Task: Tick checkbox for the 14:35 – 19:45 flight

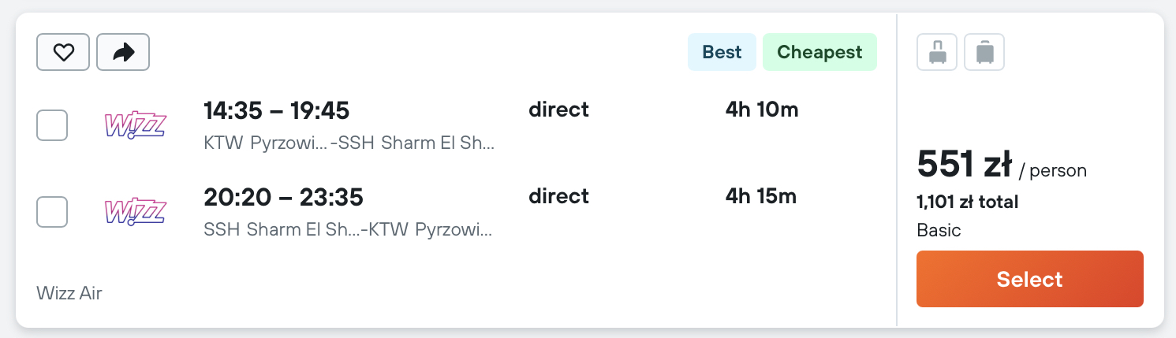Action: (x=52, y=125)
